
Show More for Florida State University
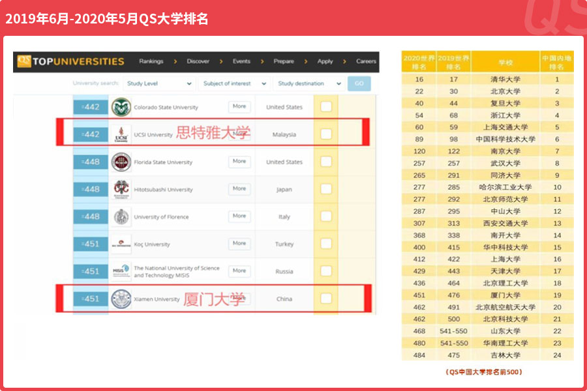[x=239, y=161]
